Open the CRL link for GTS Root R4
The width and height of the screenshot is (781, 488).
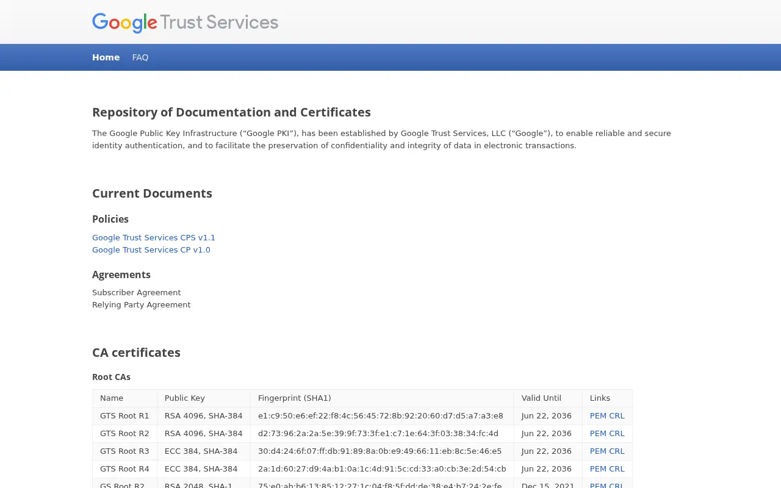(617, 469)
